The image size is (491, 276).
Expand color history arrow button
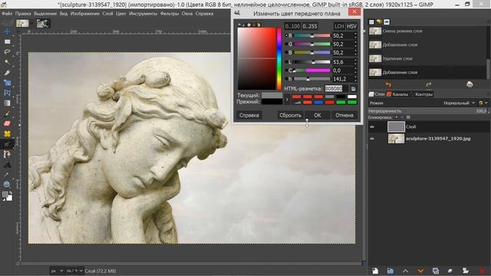tap(287, 100)
